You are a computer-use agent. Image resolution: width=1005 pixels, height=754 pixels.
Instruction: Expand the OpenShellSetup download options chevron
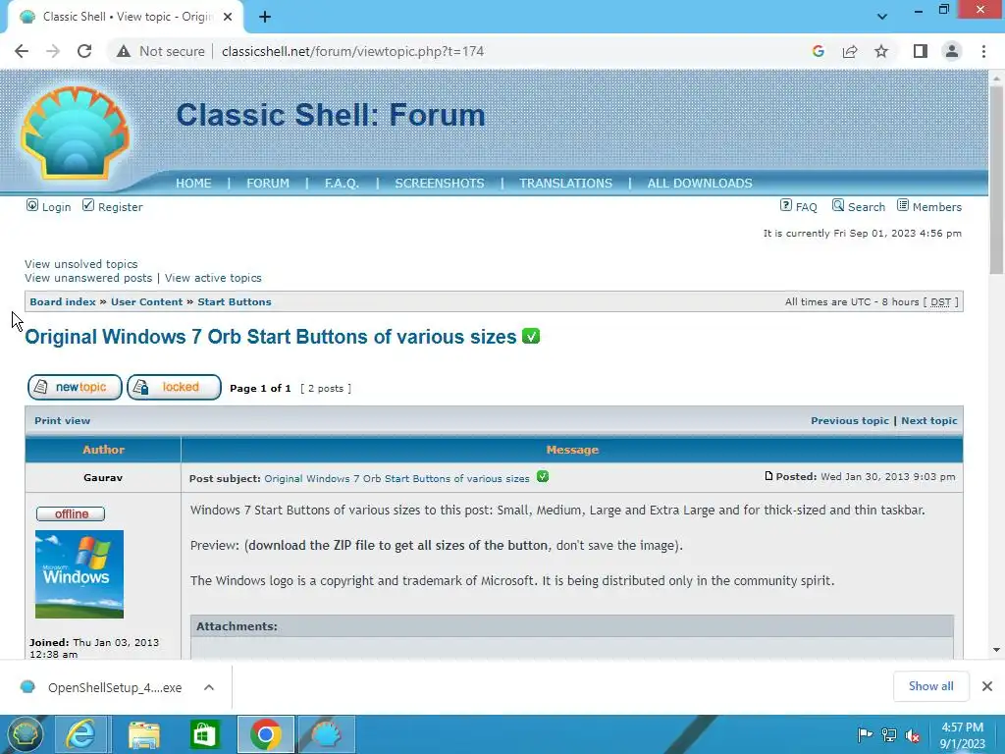coord(209,687)
